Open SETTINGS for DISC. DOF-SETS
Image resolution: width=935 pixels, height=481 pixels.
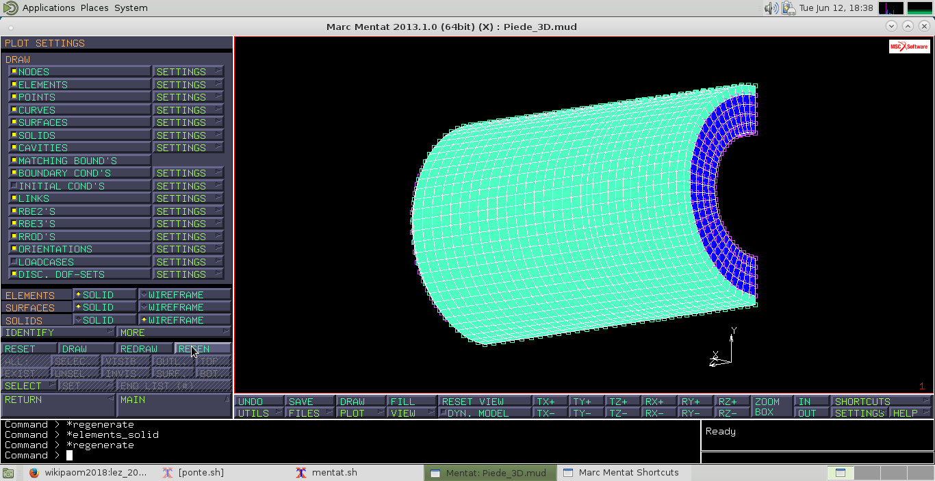(x=188, y=274)
